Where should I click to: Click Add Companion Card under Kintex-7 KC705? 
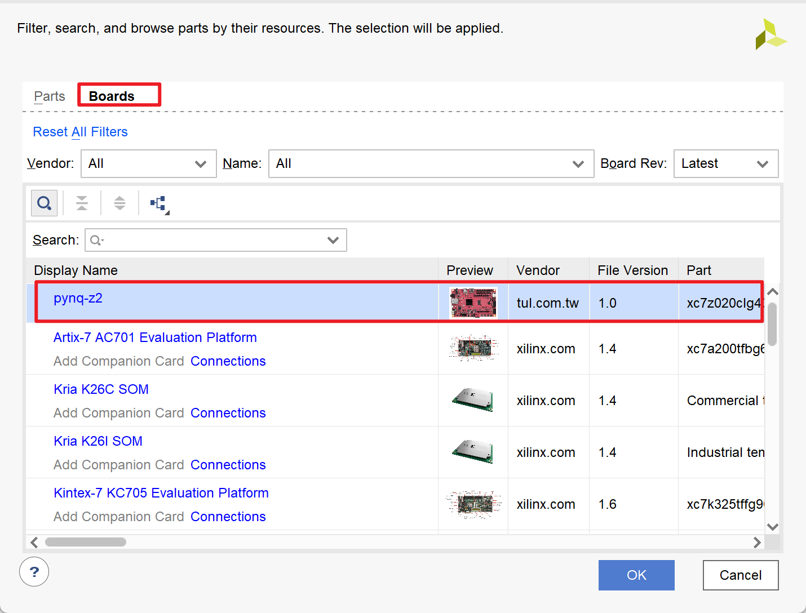pos(119,517)
